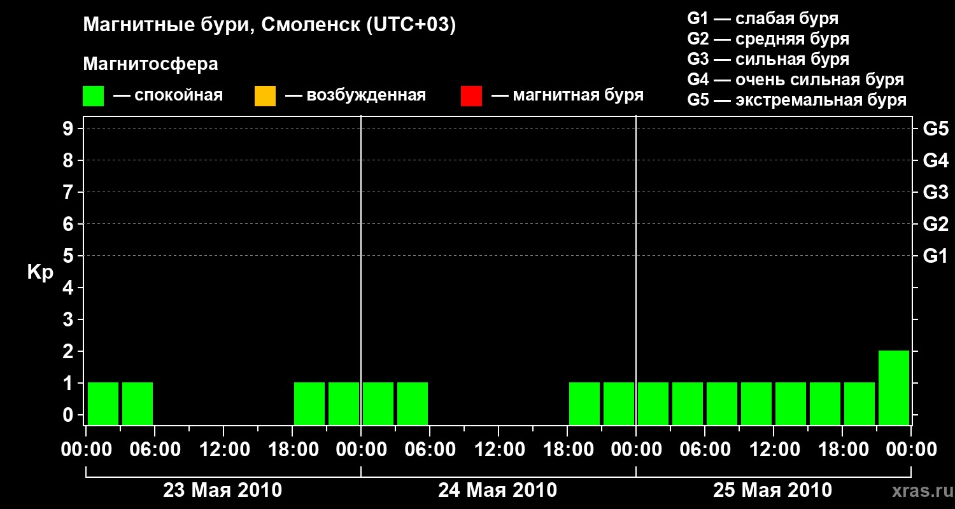Click the G5 label on right axis
955x509 pixels.
pyautogui.click(x=936, y=129)
